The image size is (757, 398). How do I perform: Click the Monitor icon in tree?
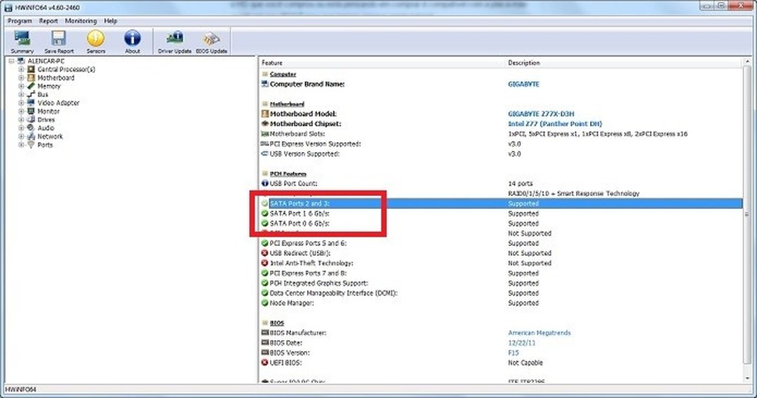click(31, 111)
